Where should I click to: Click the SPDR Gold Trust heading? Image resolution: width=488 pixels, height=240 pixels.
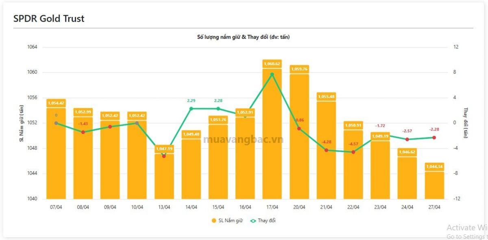49,19
